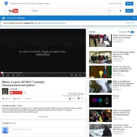This screenshot has height=137, width=137.
Task: Expand the description with SHOW MORE
Action: pyautogui.click(x=43, y=117)
